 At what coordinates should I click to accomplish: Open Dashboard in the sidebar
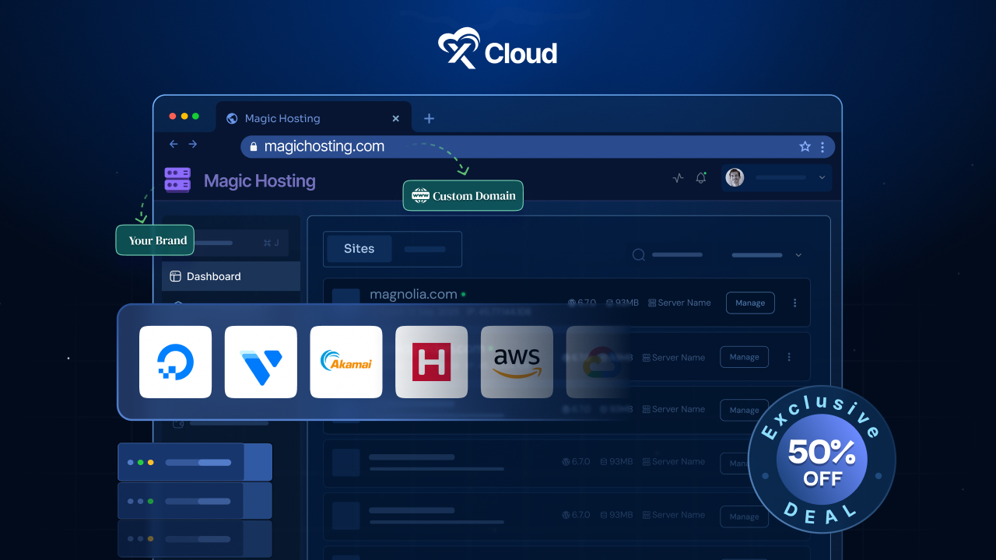point(213,276)
